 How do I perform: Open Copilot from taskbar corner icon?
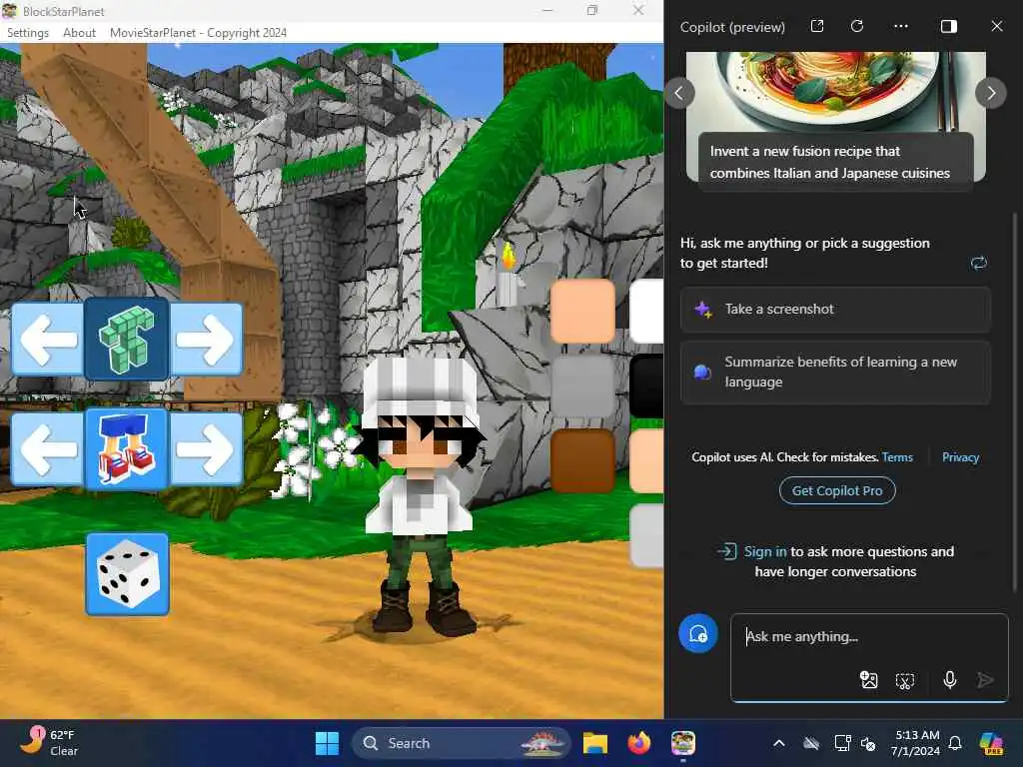(991, 743)
